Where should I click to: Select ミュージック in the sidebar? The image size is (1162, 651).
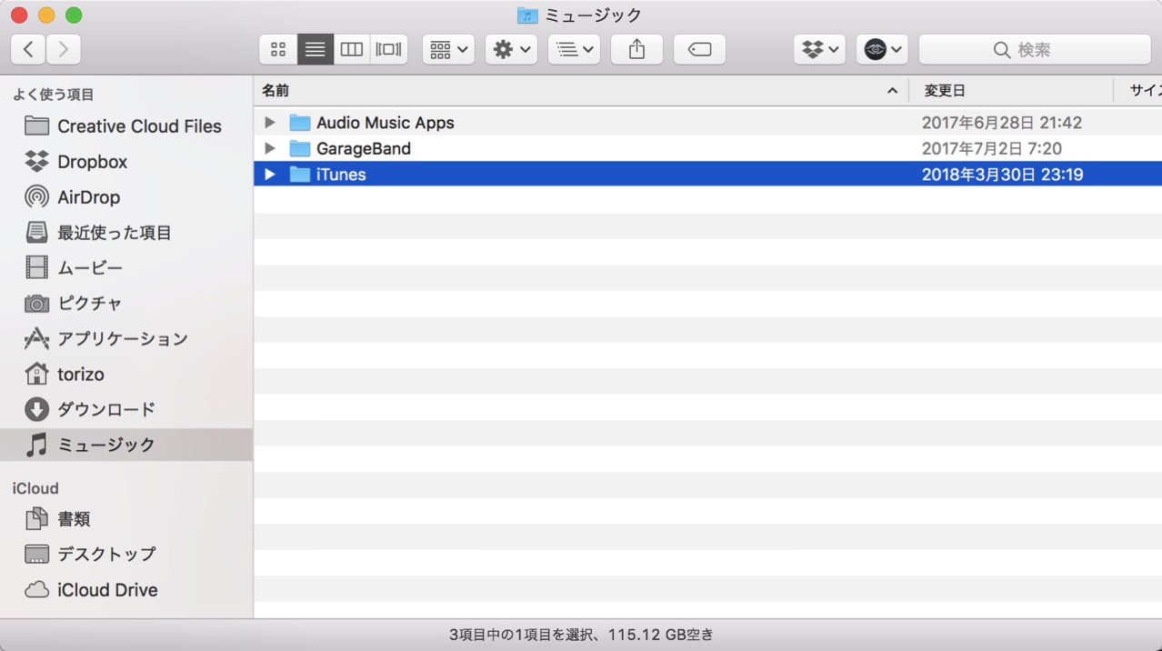point(126,445)
